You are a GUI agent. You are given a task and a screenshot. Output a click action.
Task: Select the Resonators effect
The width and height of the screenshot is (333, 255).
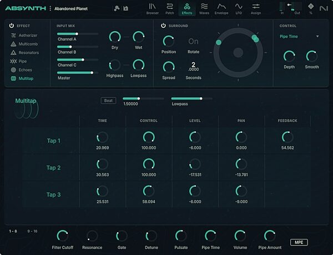coord(24,52)
